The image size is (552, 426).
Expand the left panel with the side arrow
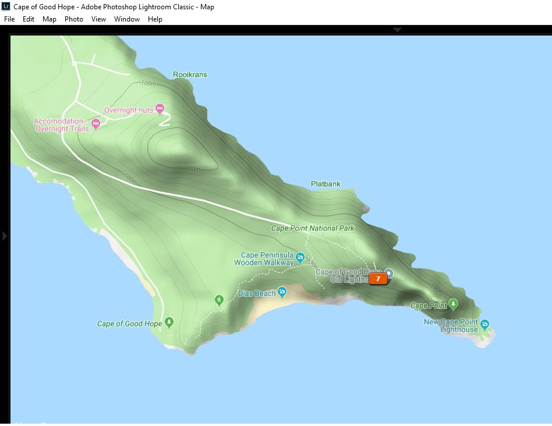coord(4,236)
